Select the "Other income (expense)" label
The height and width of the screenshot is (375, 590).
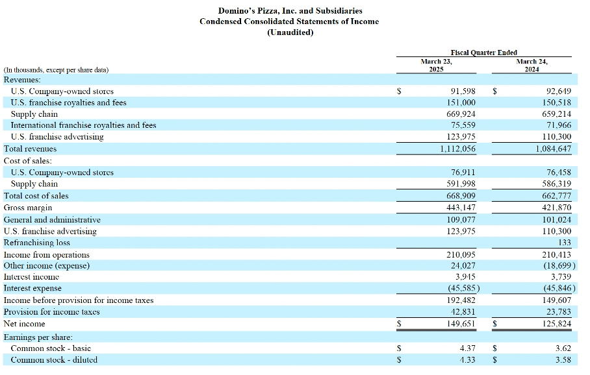coord(47,265)
